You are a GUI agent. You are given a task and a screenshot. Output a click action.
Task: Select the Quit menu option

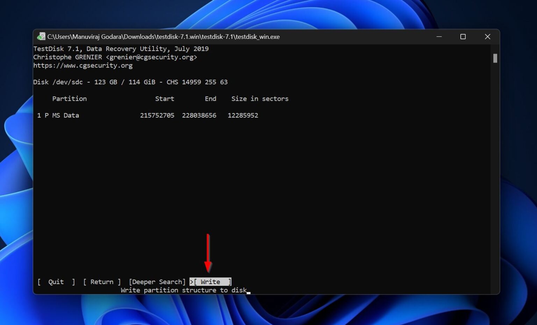click(56, 282)
